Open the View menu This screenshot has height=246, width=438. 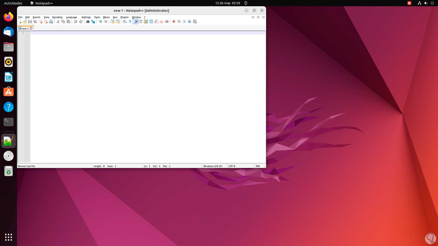click(x=46, y=17)
